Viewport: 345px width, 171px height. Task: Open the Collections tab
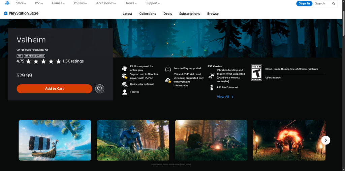click(x=148, y=14)
